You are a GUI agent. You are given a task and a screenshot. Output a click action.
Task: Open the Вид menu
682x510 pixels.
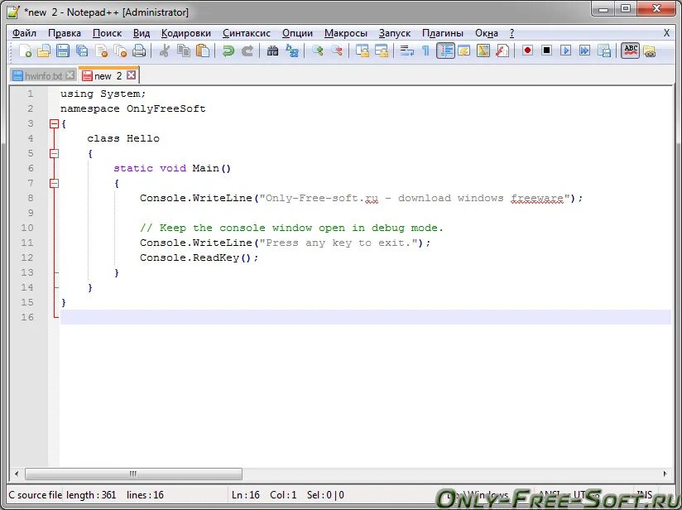[142, 33]
